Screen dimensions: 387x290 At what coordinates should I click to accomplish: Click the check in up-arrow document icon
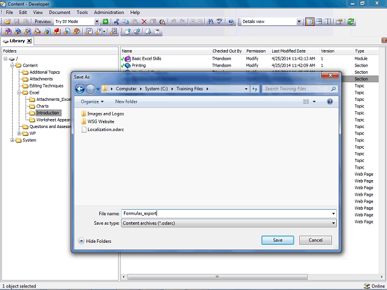pos(128,31)
